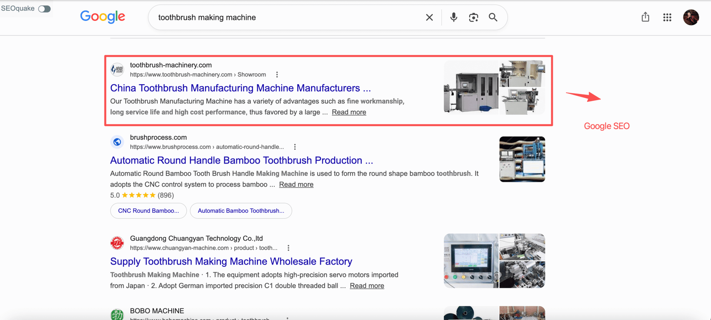Click the BOBO MACHINE site name
Screen dimensions: 711x320
click(x=157, y=311)
